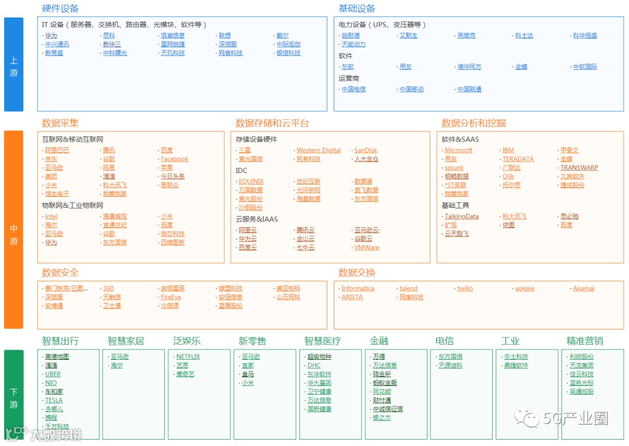The image size is (629, 446).
Task: Click the 蓝色光标 link
Action: tap(582, 383)
